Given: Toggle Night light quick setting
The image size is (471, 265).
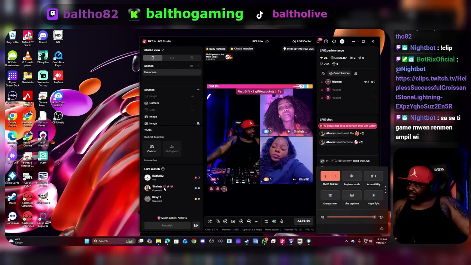Looking at the screenshot, I should 373,195.
